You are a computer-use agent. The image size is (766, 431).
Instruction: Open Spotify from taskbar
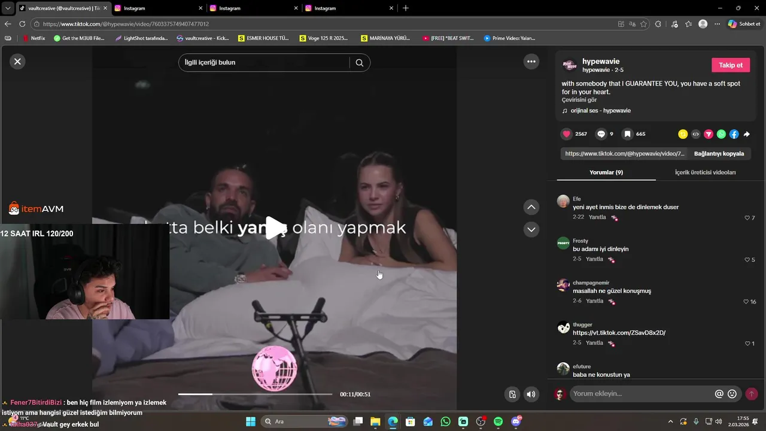pos(498,421)
